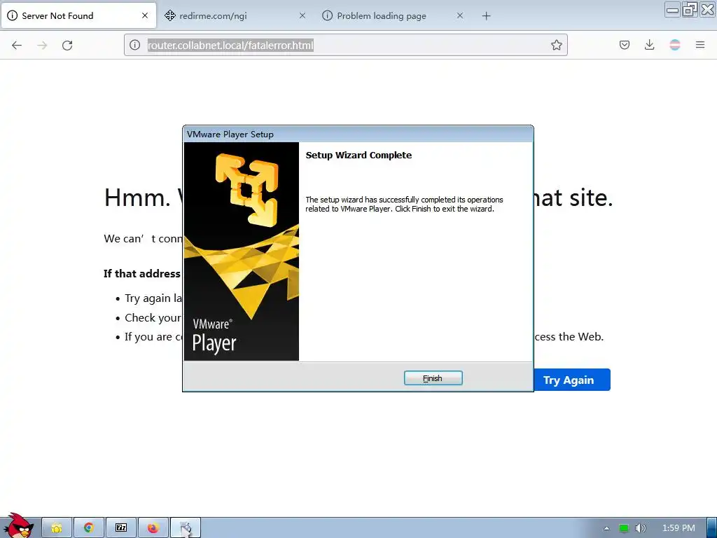Click the VMware Player logo image

click(x=242, y=251)
